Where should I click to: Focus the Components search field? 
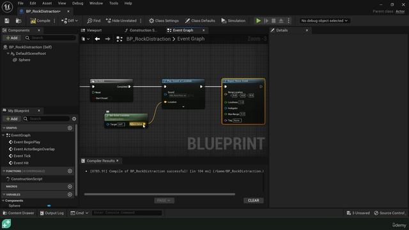click(50, 38)
